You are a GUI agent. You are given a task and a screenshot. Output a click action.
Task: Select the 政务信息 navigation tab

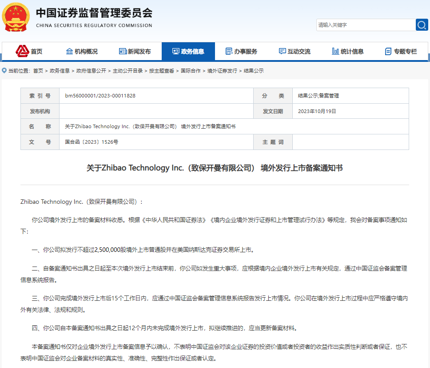(x=188, y=51)
